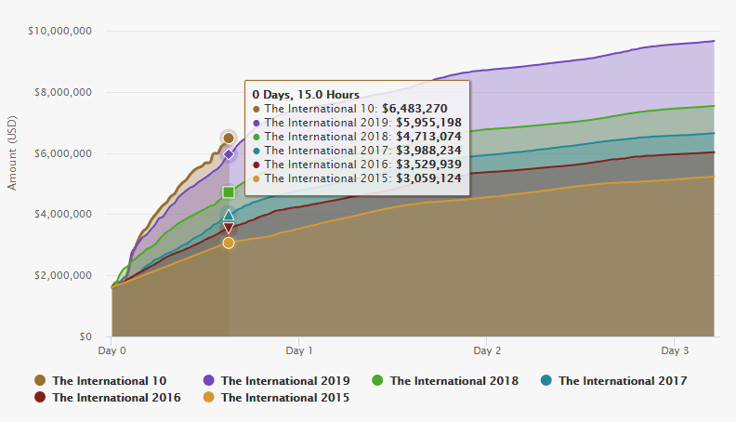Click the green square marker on the 2018 line

point(229,192)
